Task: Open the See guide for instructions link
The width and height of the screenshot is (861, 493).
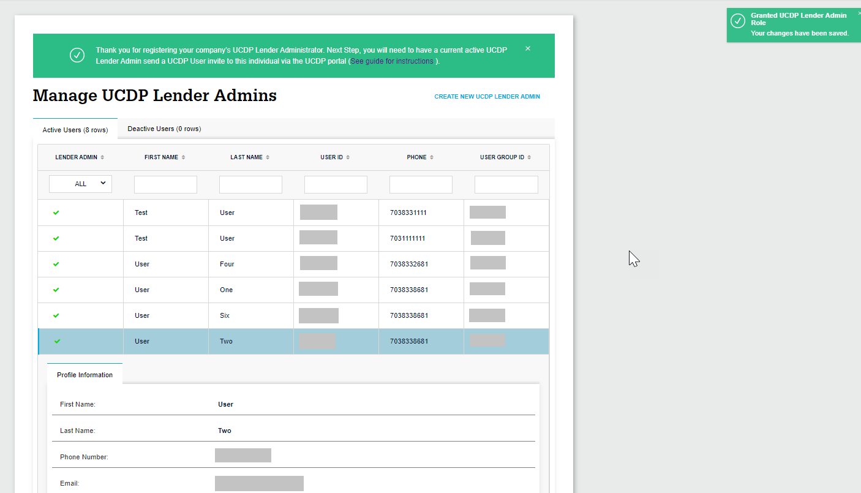Action: (392, 61)
